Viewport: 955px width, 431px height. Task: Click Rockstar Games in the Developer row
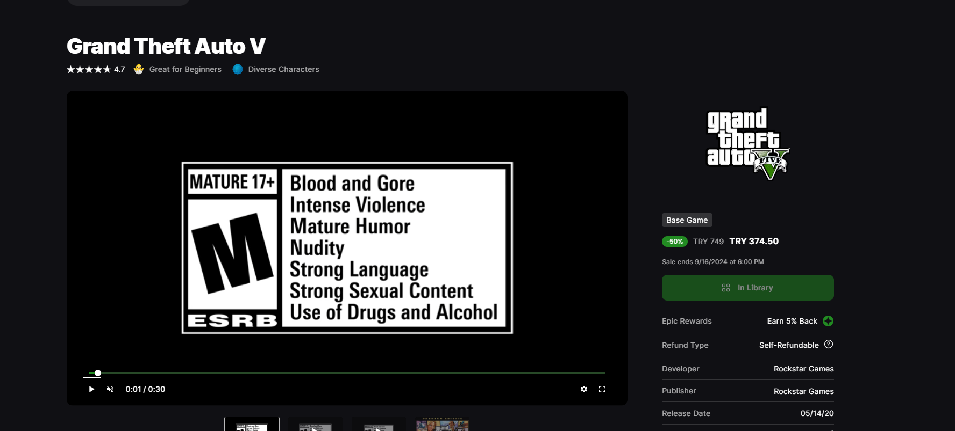coord(804,369)
